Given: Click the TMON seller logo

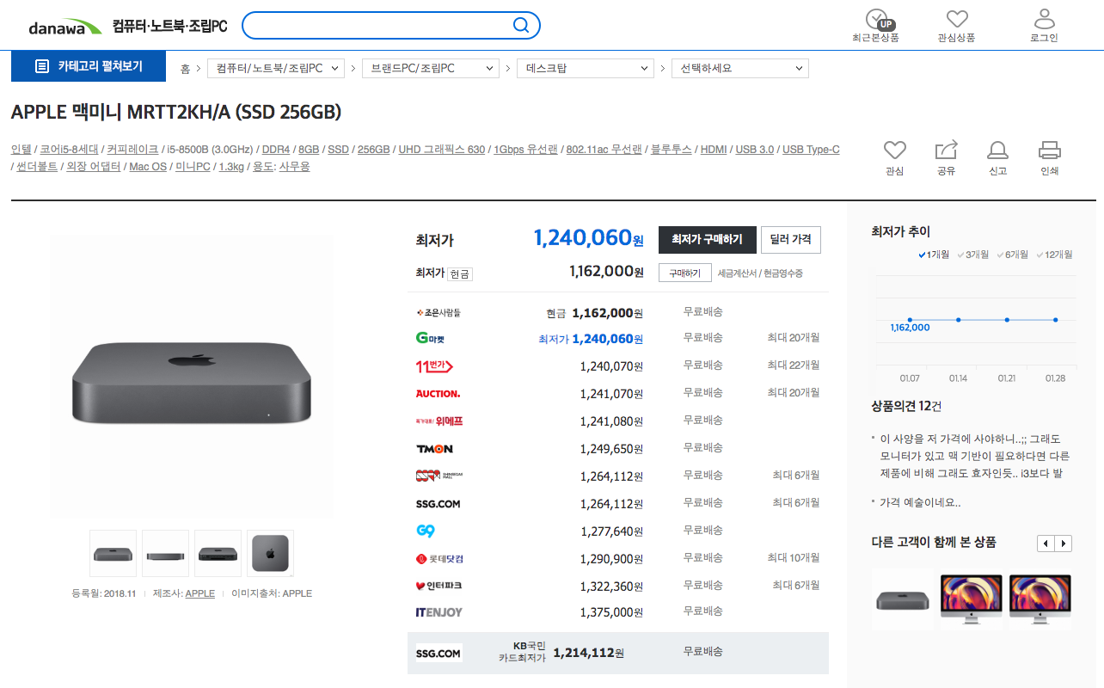Looking at the screenshot, I should [x=434, y=448].
